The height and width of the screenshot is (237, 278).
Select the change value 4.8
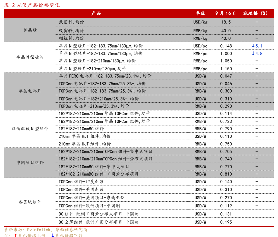(259, 53)
